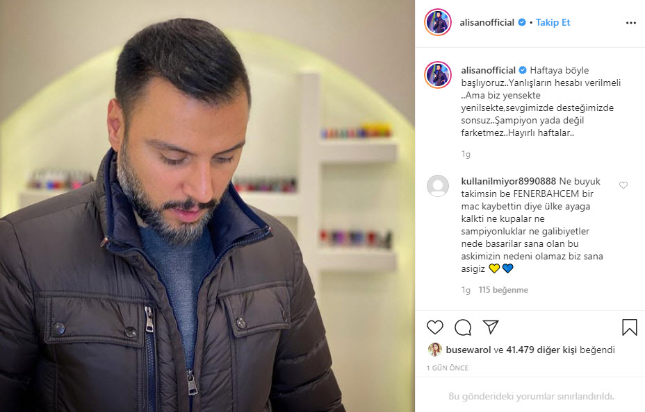Click 1 GÜN ÖNCE post timestamp

click(x=447, y=368)
